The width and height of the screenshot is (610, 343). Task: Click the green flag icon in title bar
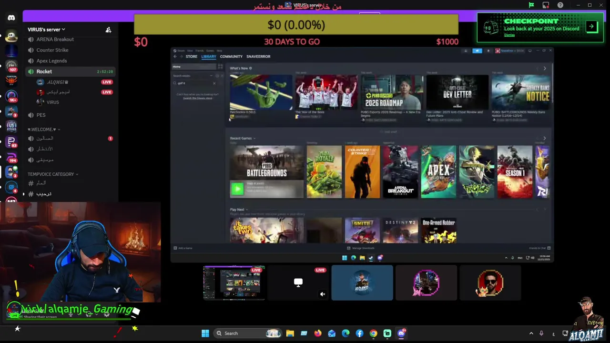[531, 5]
